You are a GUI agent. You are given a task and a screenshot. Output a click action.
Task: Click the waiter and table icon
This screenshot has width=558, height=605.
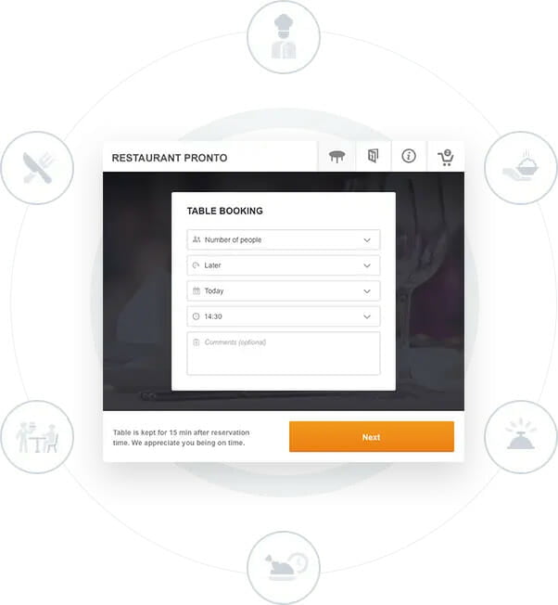click(x=37, y=437)
